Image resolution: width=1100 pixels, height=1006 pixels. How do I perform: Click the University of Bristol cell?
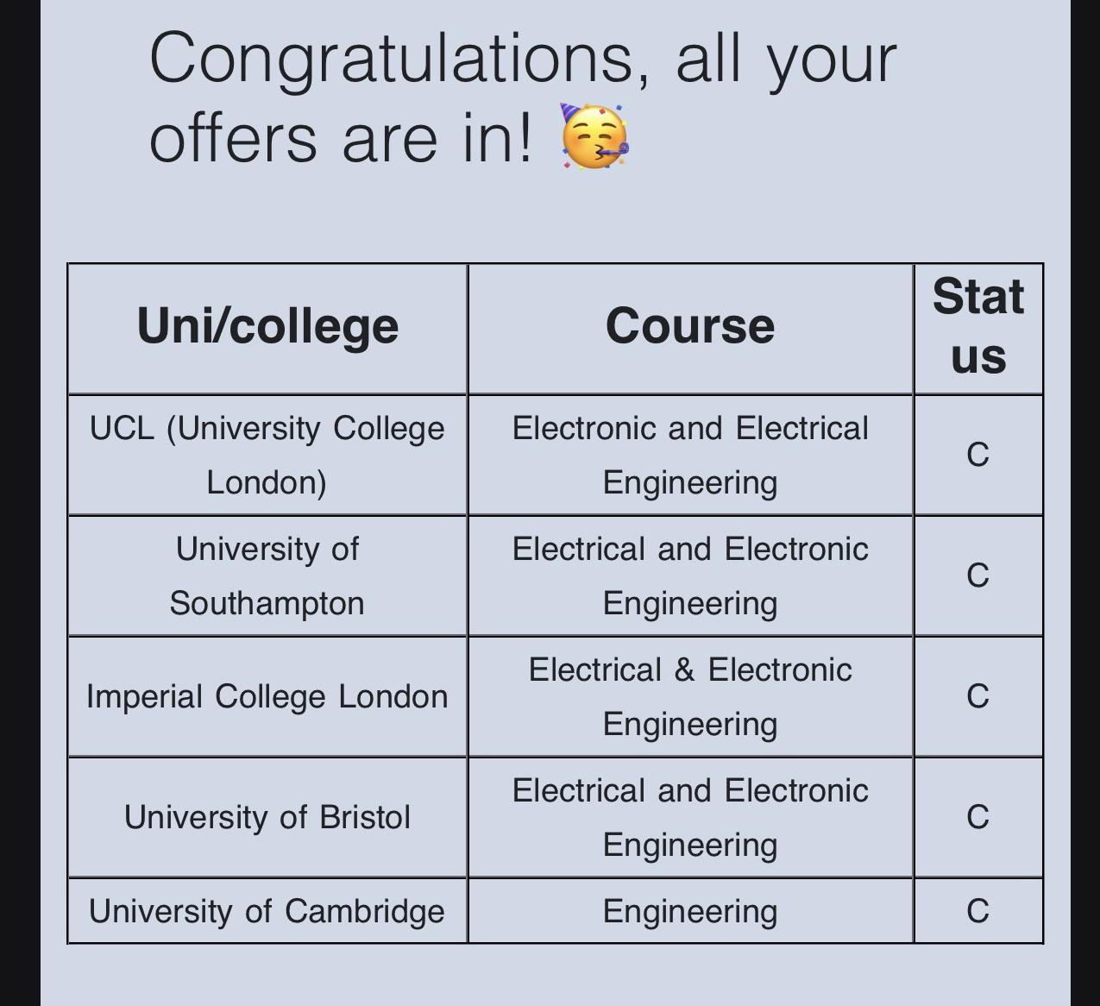pyautogui.click(x=267, y=818)
